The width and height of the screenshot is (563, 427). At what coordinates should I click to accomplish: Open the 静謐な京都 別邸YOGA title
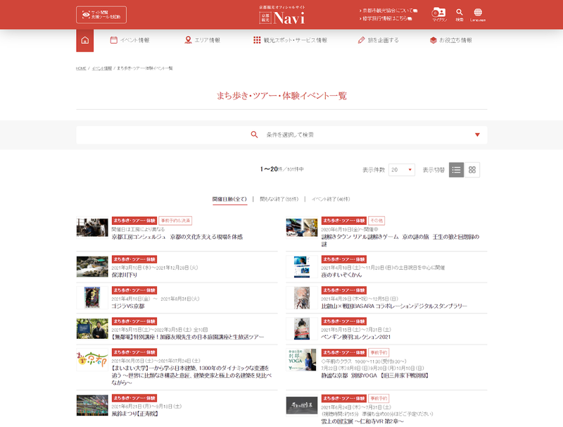(x=375, y=376)
